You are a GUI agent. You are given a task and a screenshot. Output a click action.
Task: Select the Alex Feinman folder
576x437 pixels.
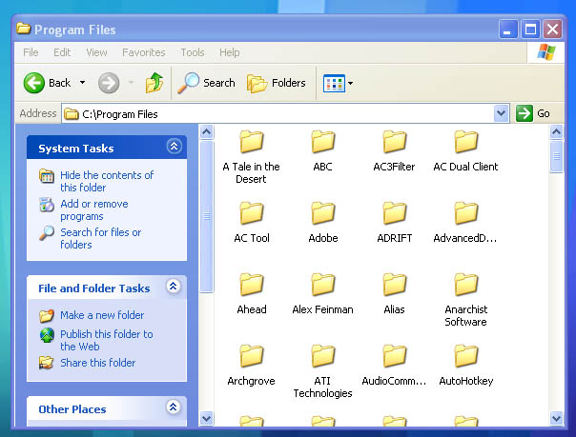pyautogui.click(x=323, y=293)
